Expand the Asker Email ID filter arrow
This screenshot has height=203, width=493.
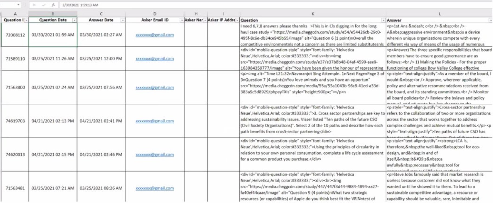[182, 20]
